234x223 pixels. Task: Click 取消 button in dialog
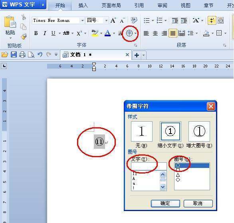click(198, 203)
